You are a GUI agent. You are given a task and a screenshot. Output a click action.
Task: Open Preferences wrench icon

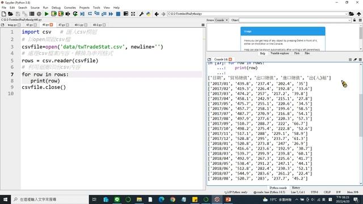(141, 14)
